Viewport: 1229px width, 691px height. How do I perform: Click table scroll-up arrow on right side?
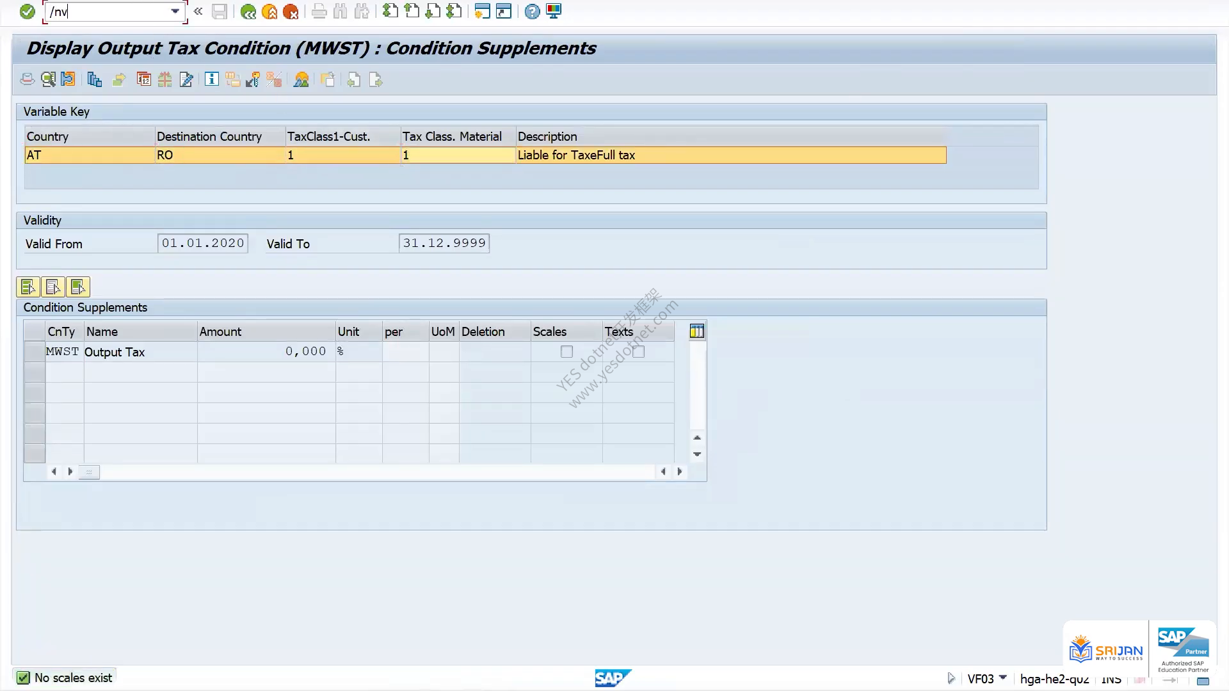tap(697, 438)
